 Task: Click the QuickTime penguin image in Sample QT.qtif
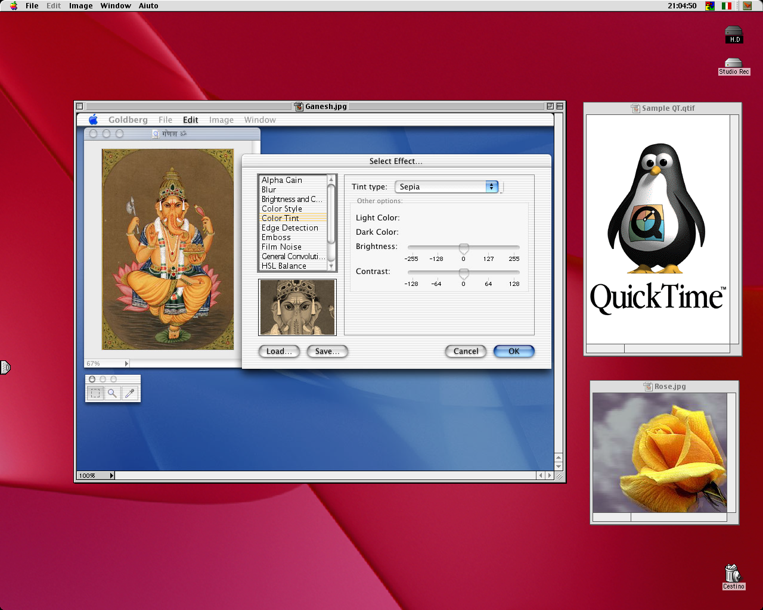coord(657,229)
